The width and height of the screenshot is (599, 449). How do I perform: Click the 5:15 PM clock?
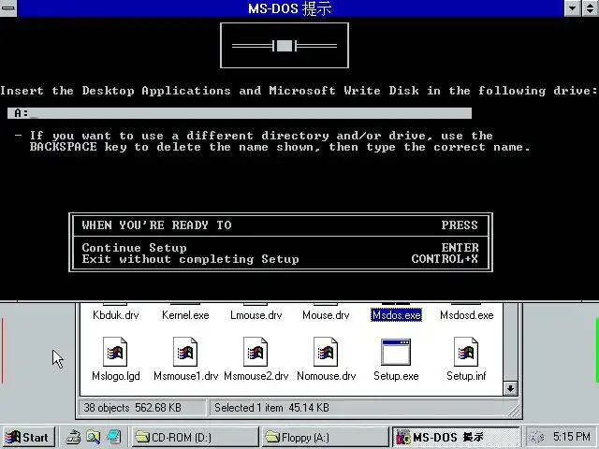[x=572, y=437]
